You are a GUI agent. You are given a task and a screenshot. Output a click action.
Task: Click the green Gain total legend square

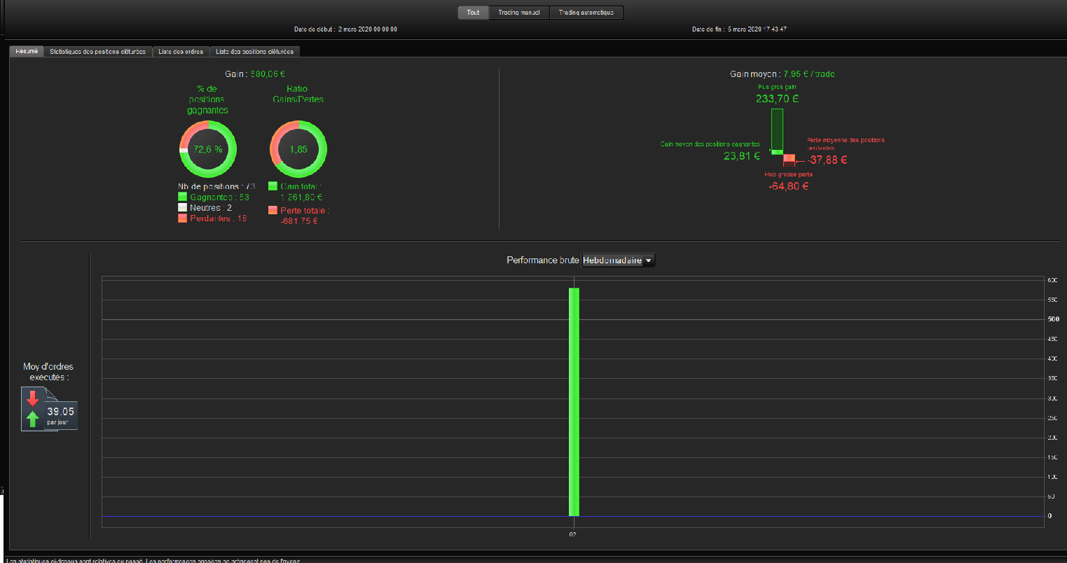coord(273,186)
